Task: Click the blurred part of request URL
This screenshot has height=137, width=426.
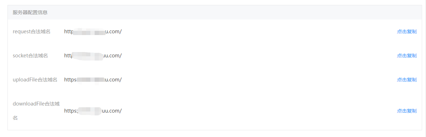Action: (89, 32)
